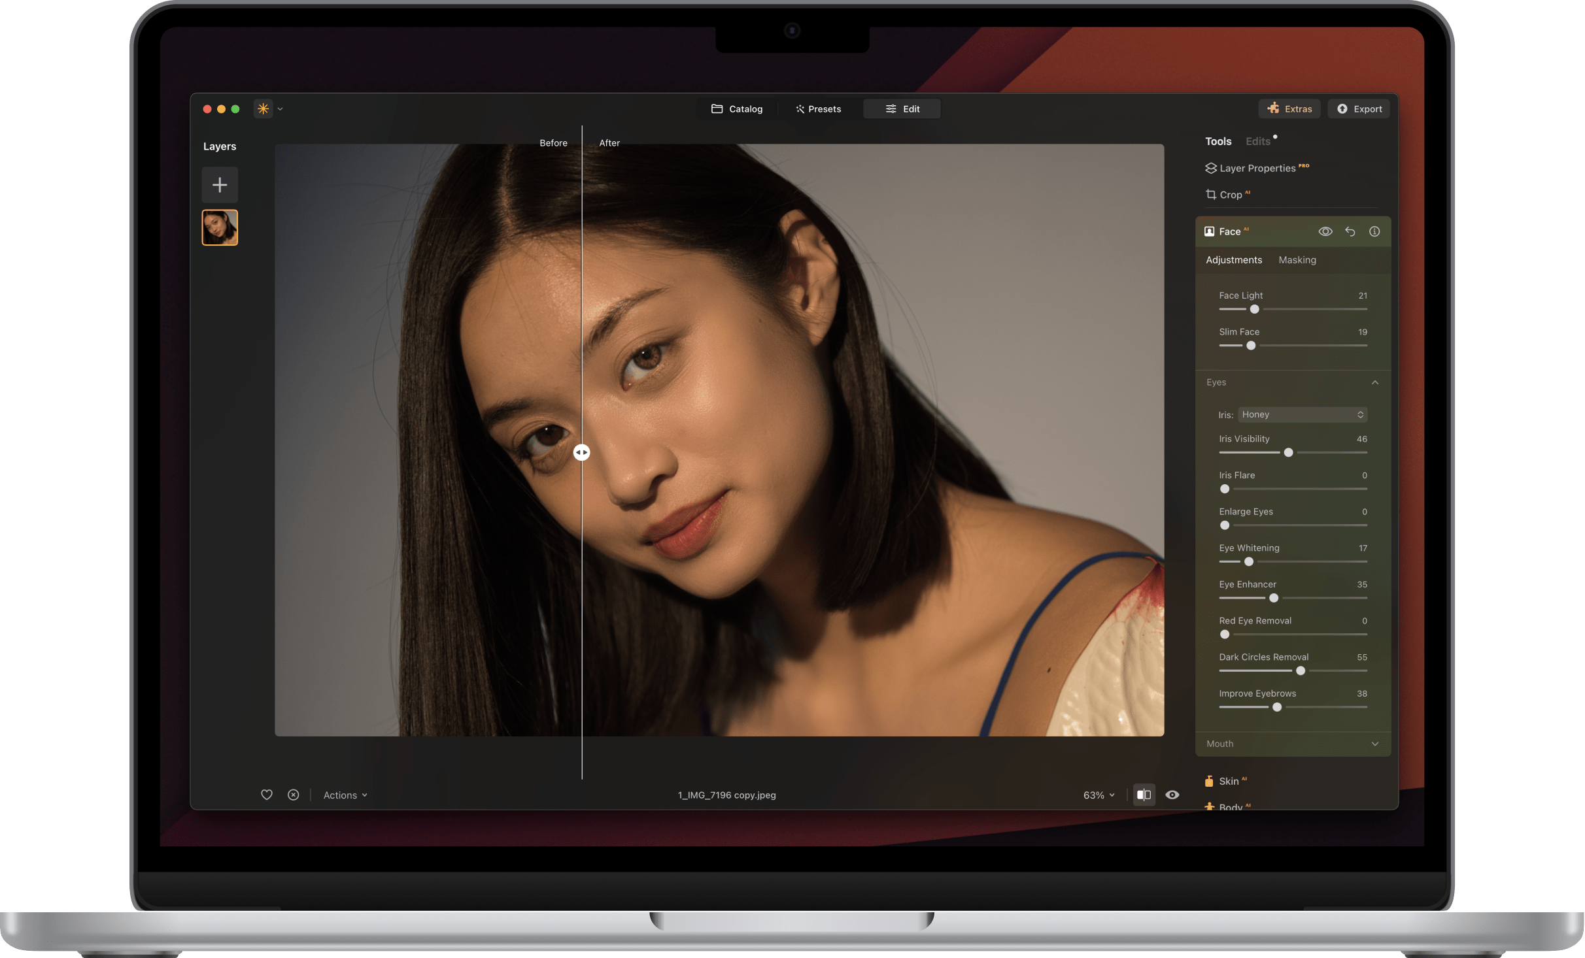This screenshot has height=958, width=1585.
Task: Select the Crop AI tool
Action: [1229, 194]
